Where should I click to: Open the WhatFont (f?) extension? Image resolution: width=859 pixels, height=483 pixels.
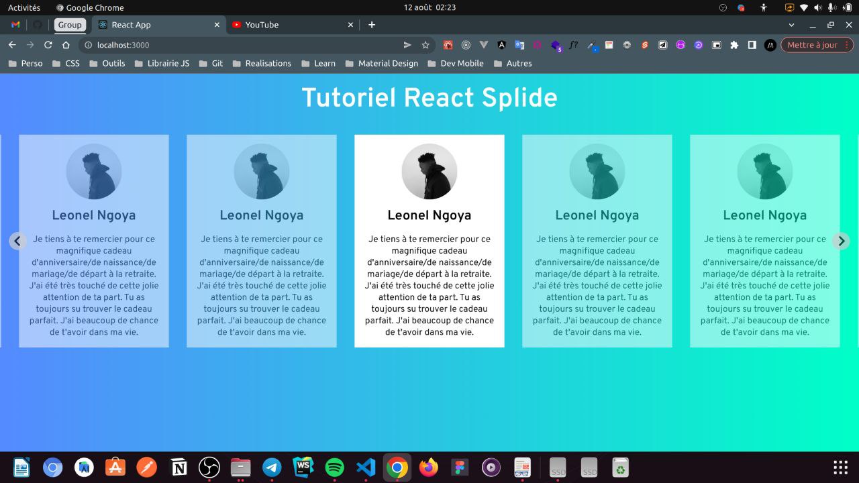(573, 45)
